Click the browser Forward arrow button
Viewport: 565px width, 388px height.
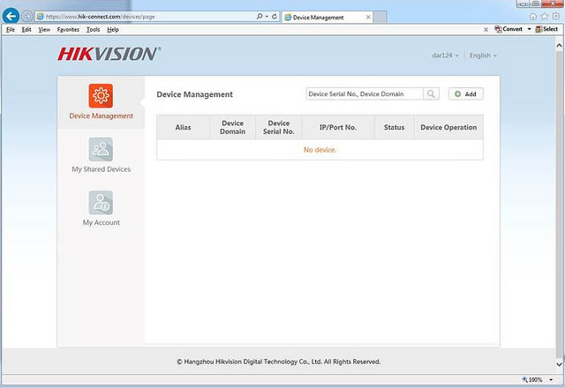click(x=27, y=16)
